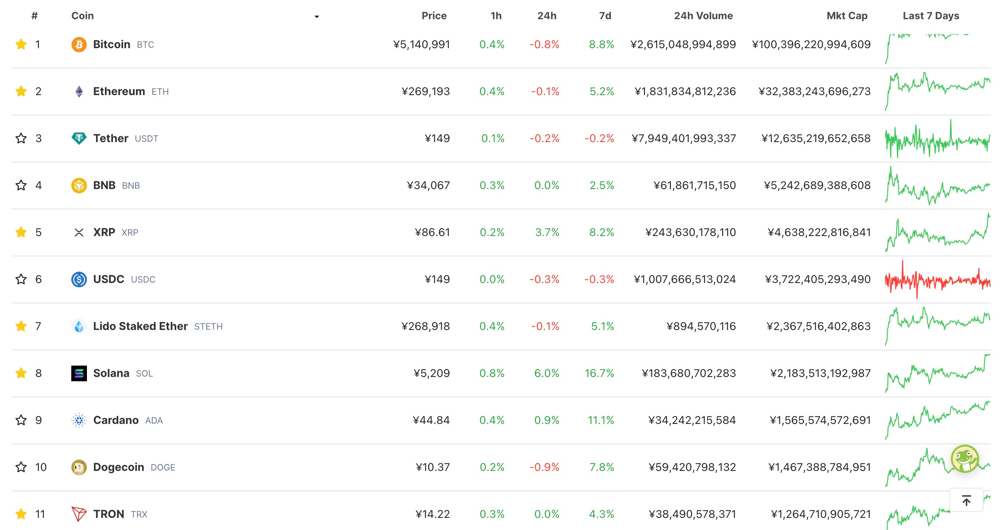Click the BNB logo icon
The image size is (1001, 530).
(x=79, y=186)
